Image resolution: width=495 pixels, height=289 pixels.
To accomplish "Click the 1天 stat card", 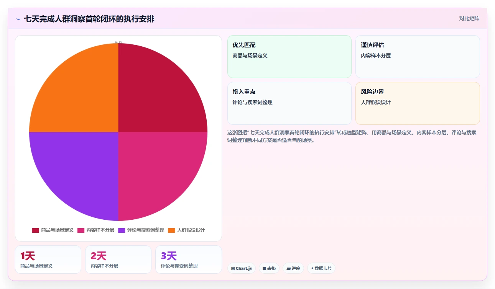I will pos(48,260).
